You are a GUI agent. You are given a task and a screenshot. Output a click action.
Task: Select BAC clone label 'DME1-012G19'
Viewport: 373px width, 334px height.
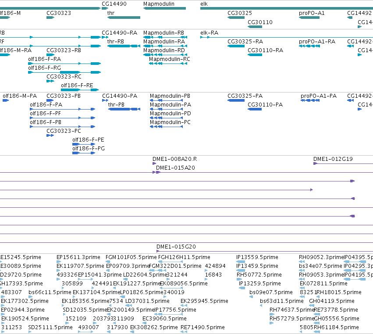click(x=333, y=159)
